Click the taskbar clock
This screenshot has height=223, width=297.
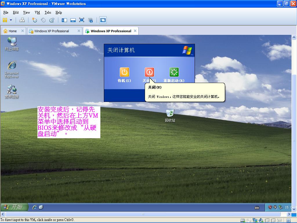coord(288,207)
